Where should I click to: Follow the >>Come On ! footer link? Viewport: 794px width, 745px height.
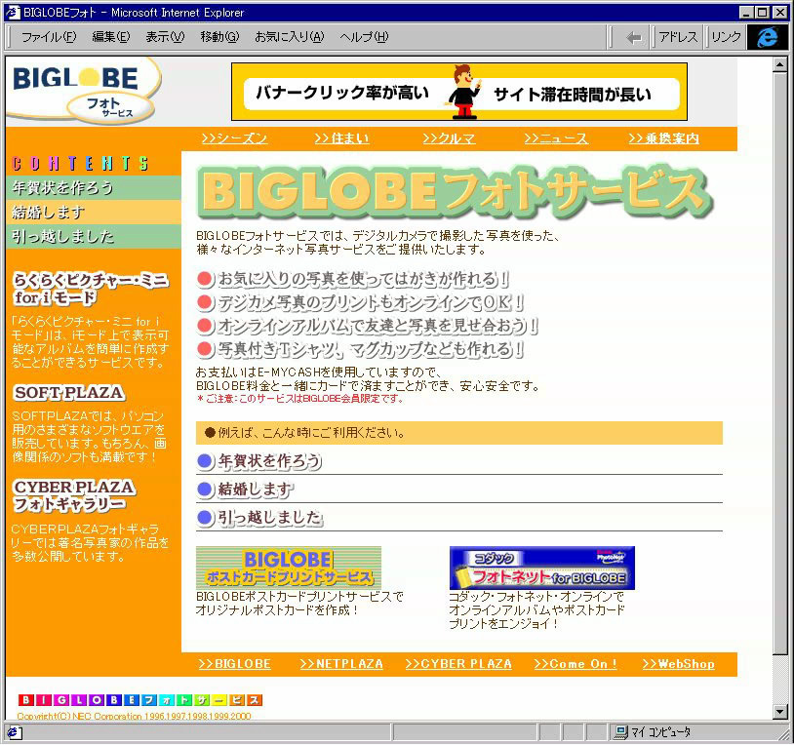[x=576, y=664]
